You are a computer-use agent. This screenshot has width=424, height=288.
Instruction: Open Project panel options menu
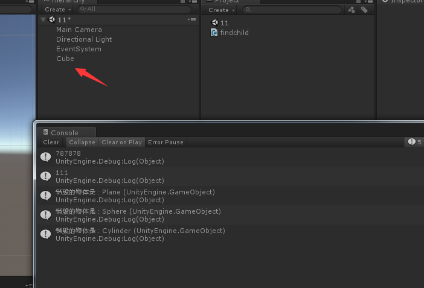point(369,1)
